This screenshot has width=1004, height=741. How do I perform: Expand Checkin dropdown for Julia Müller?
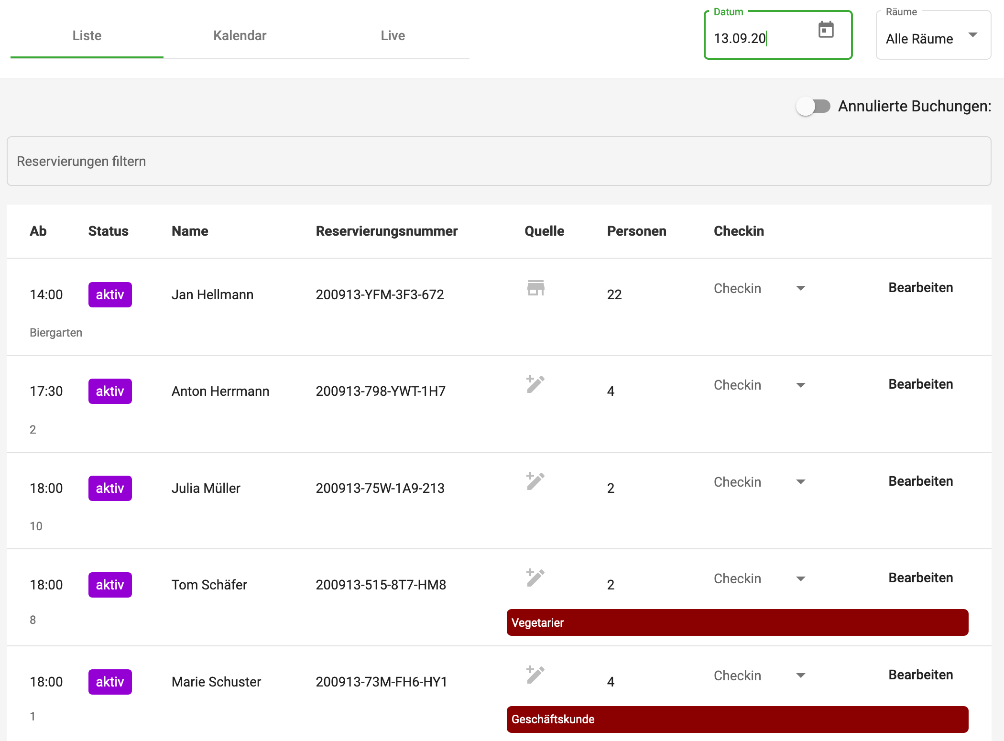tap(760, 482)
